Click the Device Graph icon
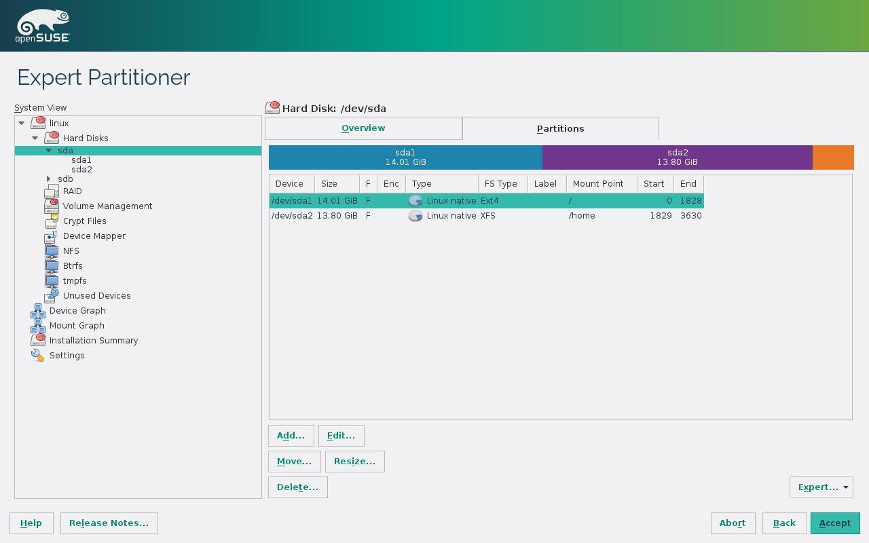Viewport: 869px width, 543px height. coord(38,311)
